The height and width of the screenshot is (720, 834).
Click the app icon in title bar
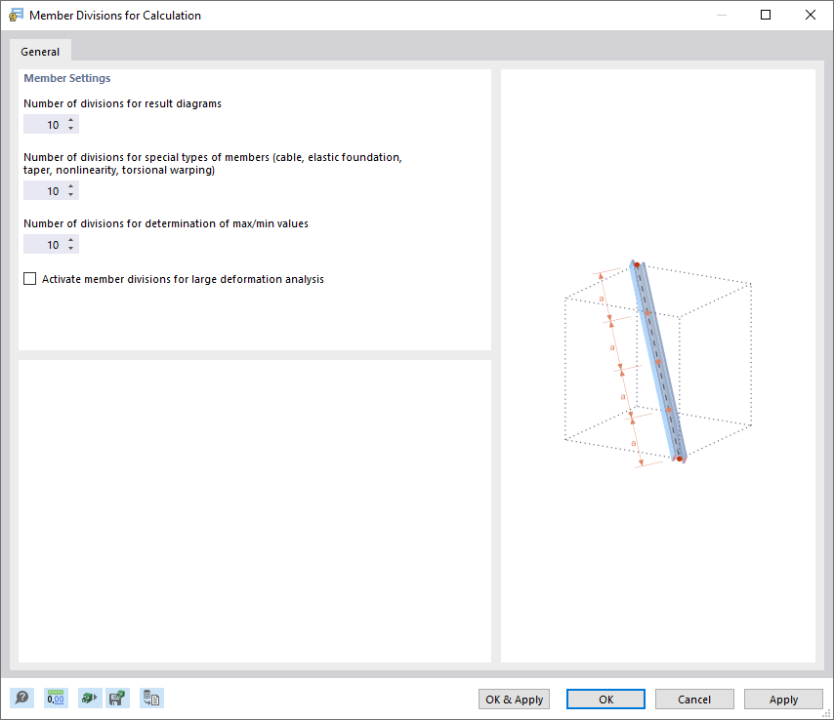[x=16, y=15]
